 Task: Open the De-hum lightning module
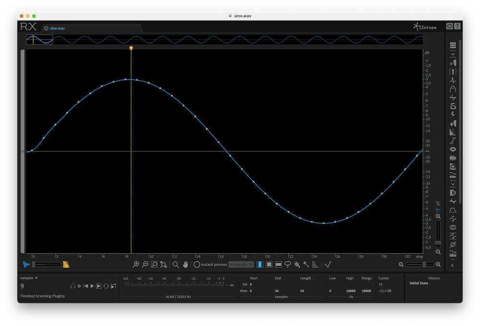453,115
